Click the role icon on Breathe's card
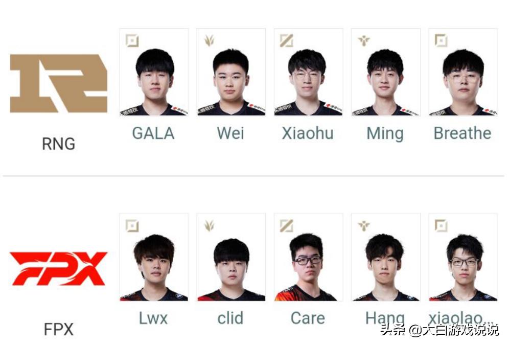This screenshot has width=509, height=346. (441, 40)
